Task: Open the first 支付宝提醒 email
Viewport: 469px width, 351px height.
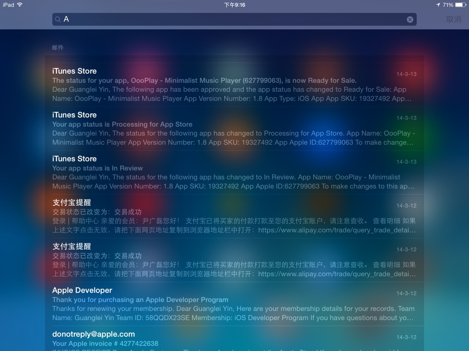Action: click(x=234, y=216)
